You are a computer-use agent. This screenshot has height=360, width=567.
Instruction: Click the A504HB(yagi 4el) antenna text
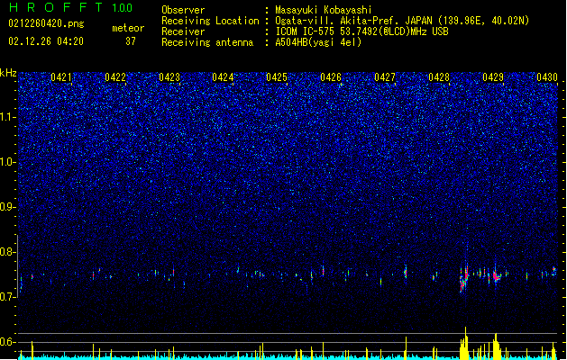pos(318,42)
